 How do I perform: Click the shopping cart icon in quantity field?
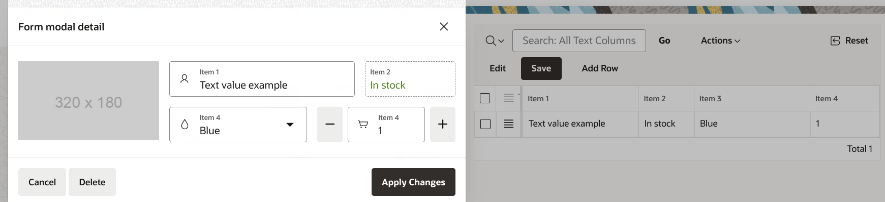[363, 125]
